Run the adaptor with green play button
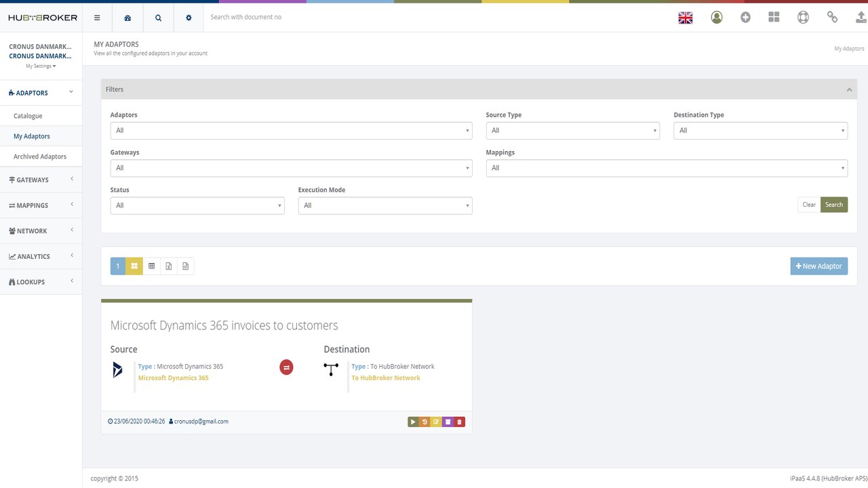This screenshot has width=868, height=488. [413, 422]
